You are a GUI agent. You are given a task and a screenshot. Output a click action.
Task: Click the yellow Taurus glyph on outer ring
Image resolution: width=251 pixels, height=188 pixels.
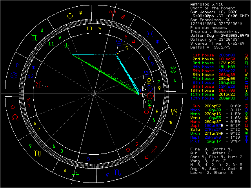[x=70, y=15]
